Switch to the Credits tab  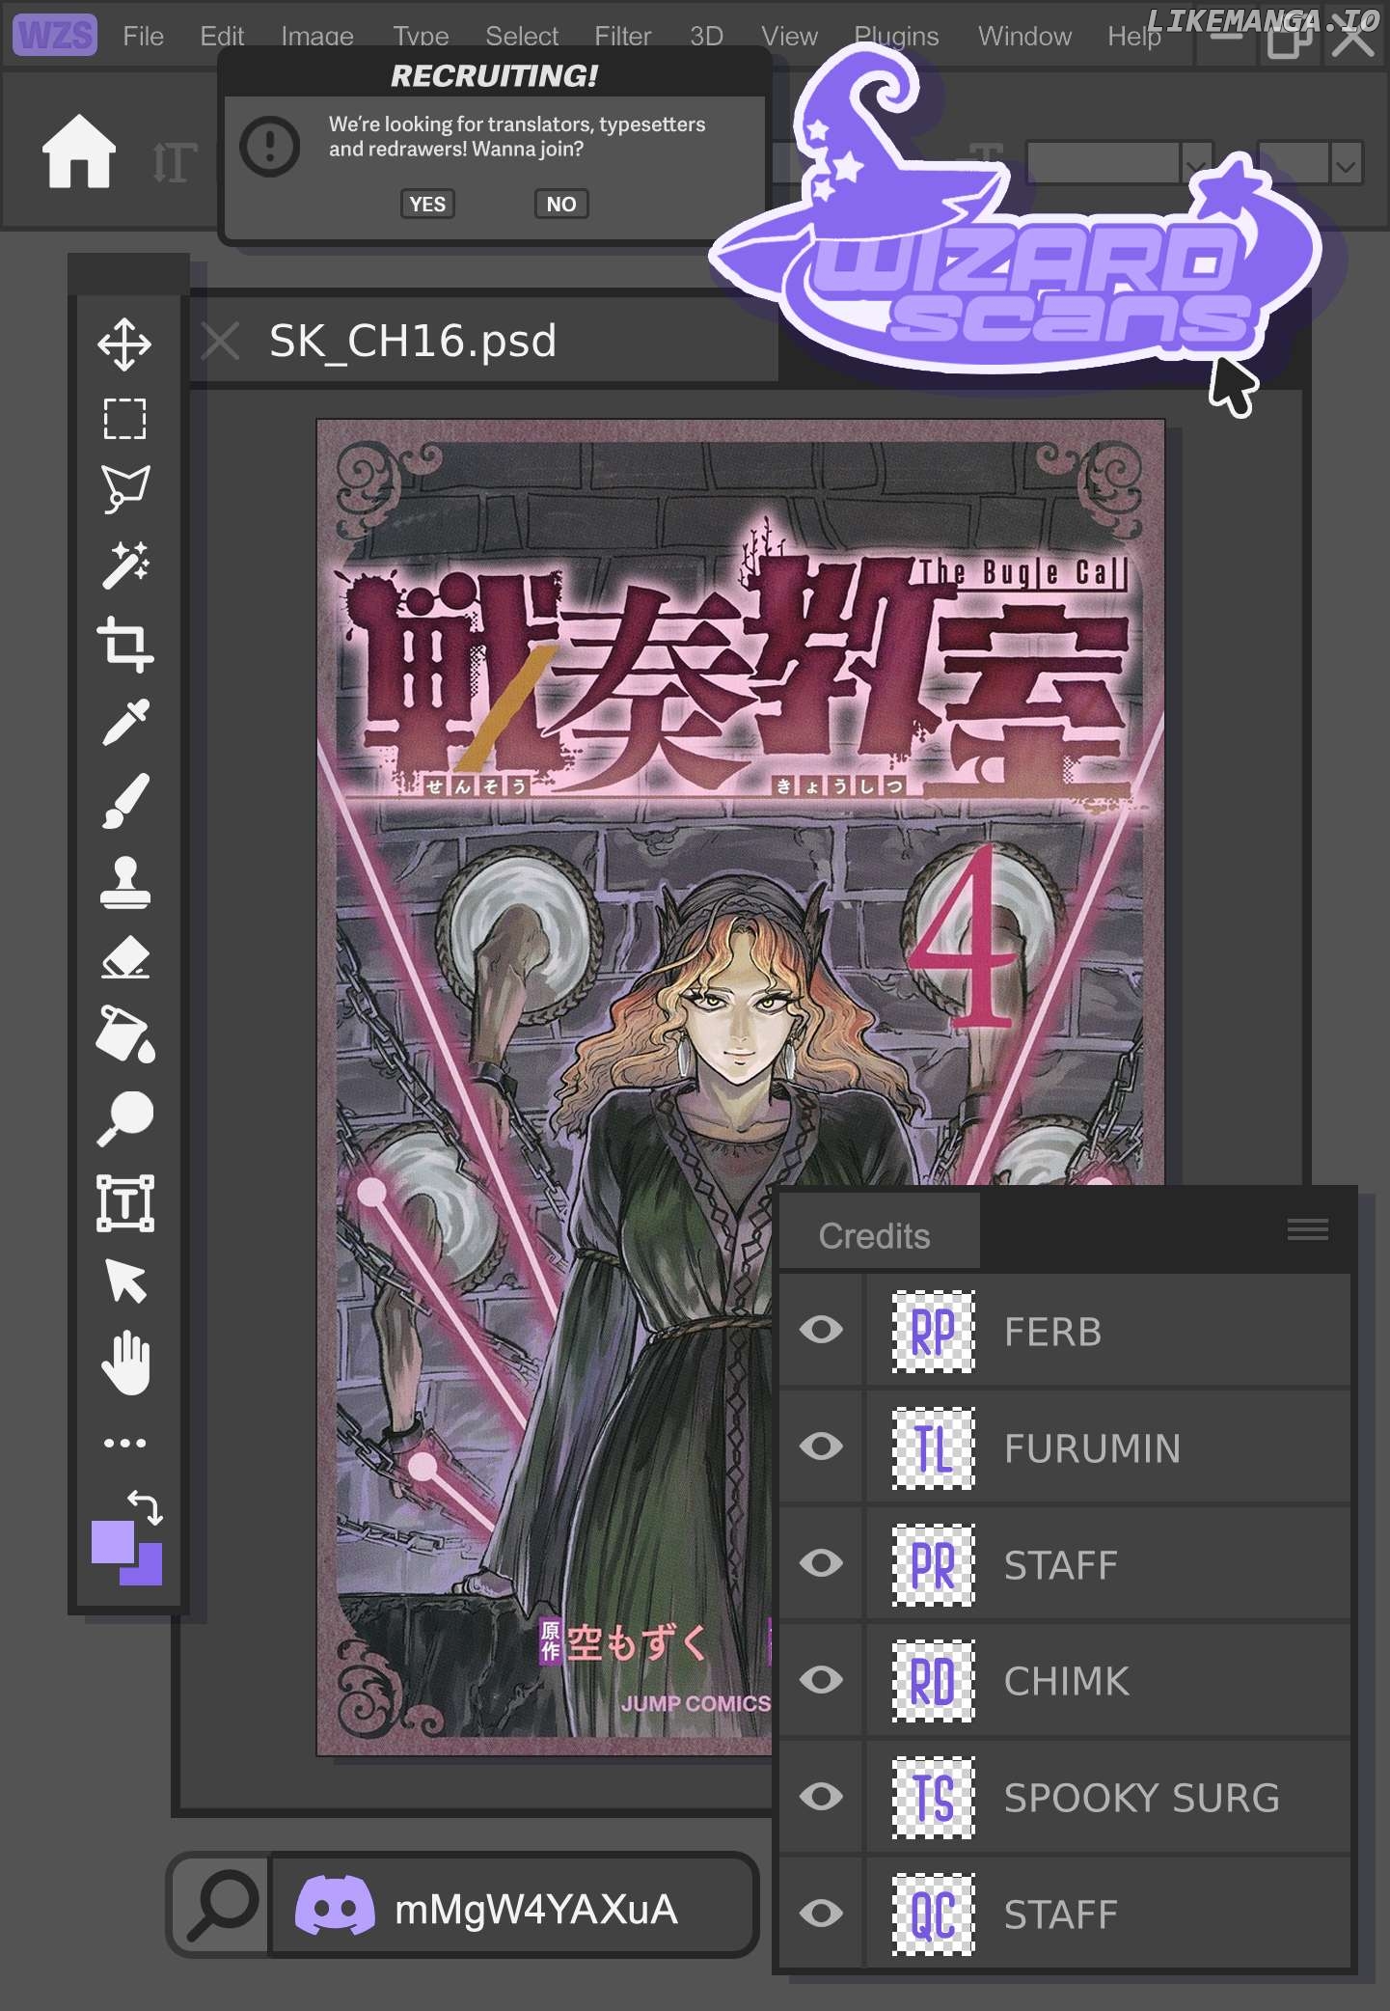(874, 1235)
